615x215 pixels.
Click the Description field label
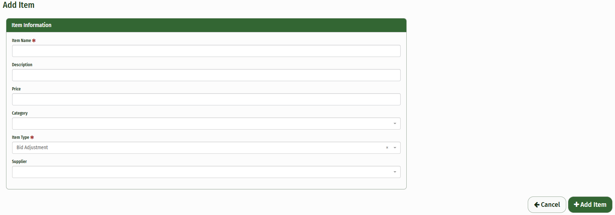click(x=22, y=65)
